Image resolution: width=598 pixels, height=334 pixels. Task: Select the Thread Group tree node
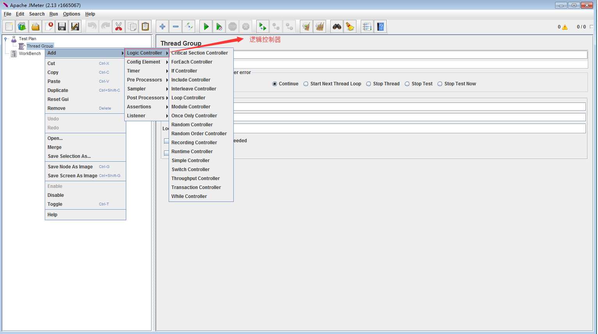[40, 46]
